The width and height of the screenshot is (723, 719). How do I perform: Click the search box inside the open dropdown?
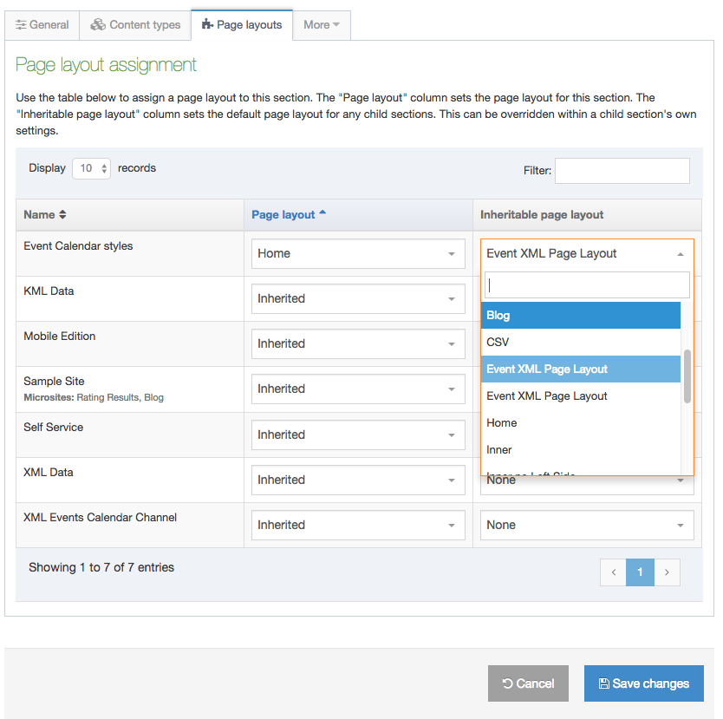tap(587, 284)
